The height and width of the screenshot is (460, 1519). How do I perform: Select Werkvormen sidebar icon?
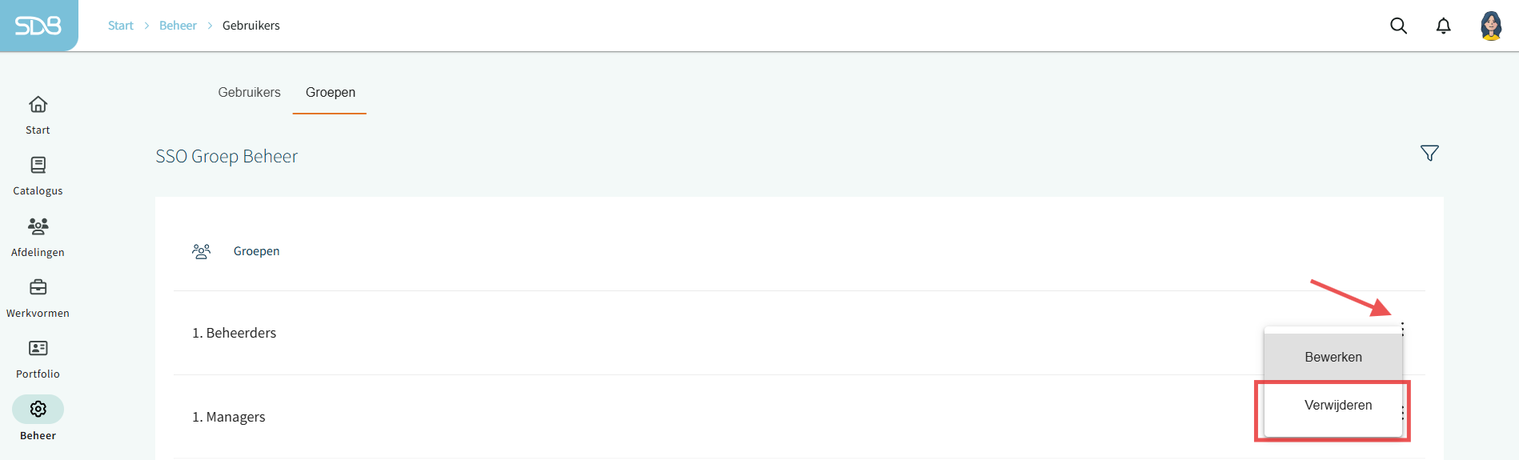(x=38, y=298)
